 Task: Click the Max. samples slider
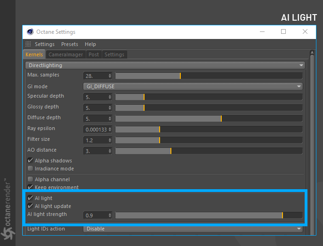point(209,76)
